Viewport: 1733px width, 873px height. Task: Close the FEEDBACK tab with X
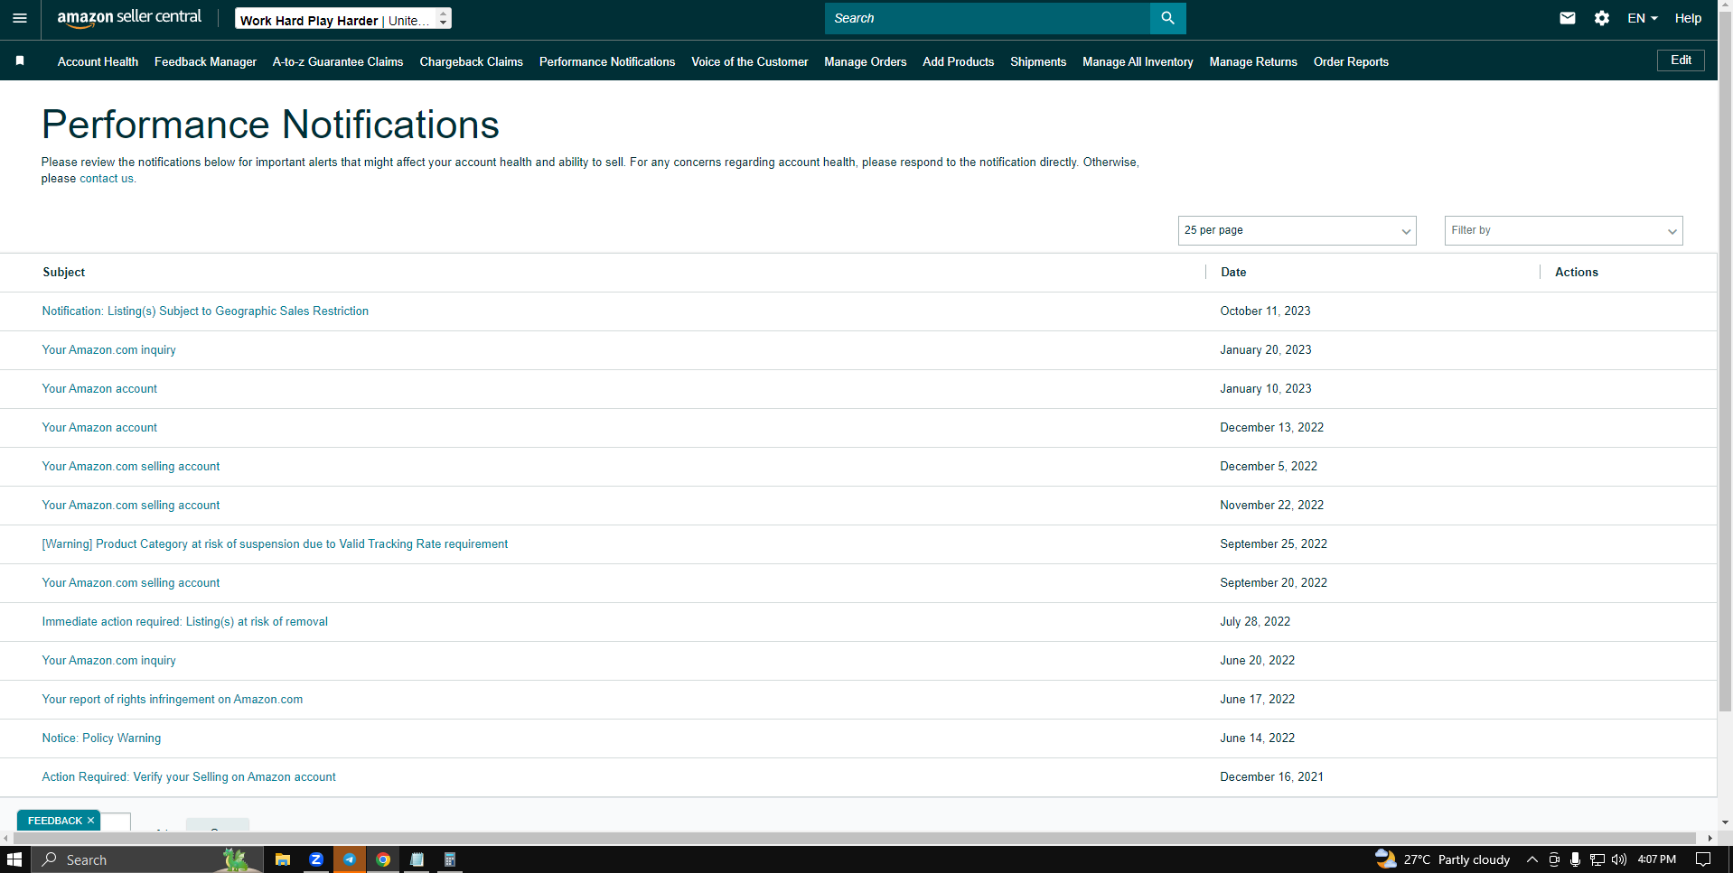pyautogui.click(x=90, y=821)
